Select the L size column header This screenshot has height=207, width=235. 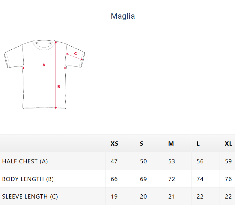click(x=198, y=144)
